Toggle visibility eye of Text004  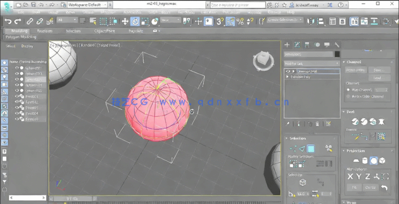click(17, 113)
